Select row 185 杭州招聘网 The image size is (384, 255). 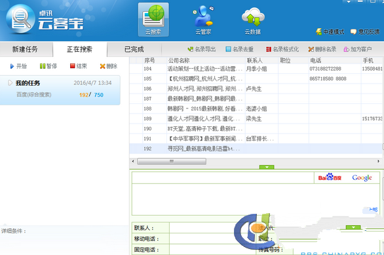click(x=256, y=79)
